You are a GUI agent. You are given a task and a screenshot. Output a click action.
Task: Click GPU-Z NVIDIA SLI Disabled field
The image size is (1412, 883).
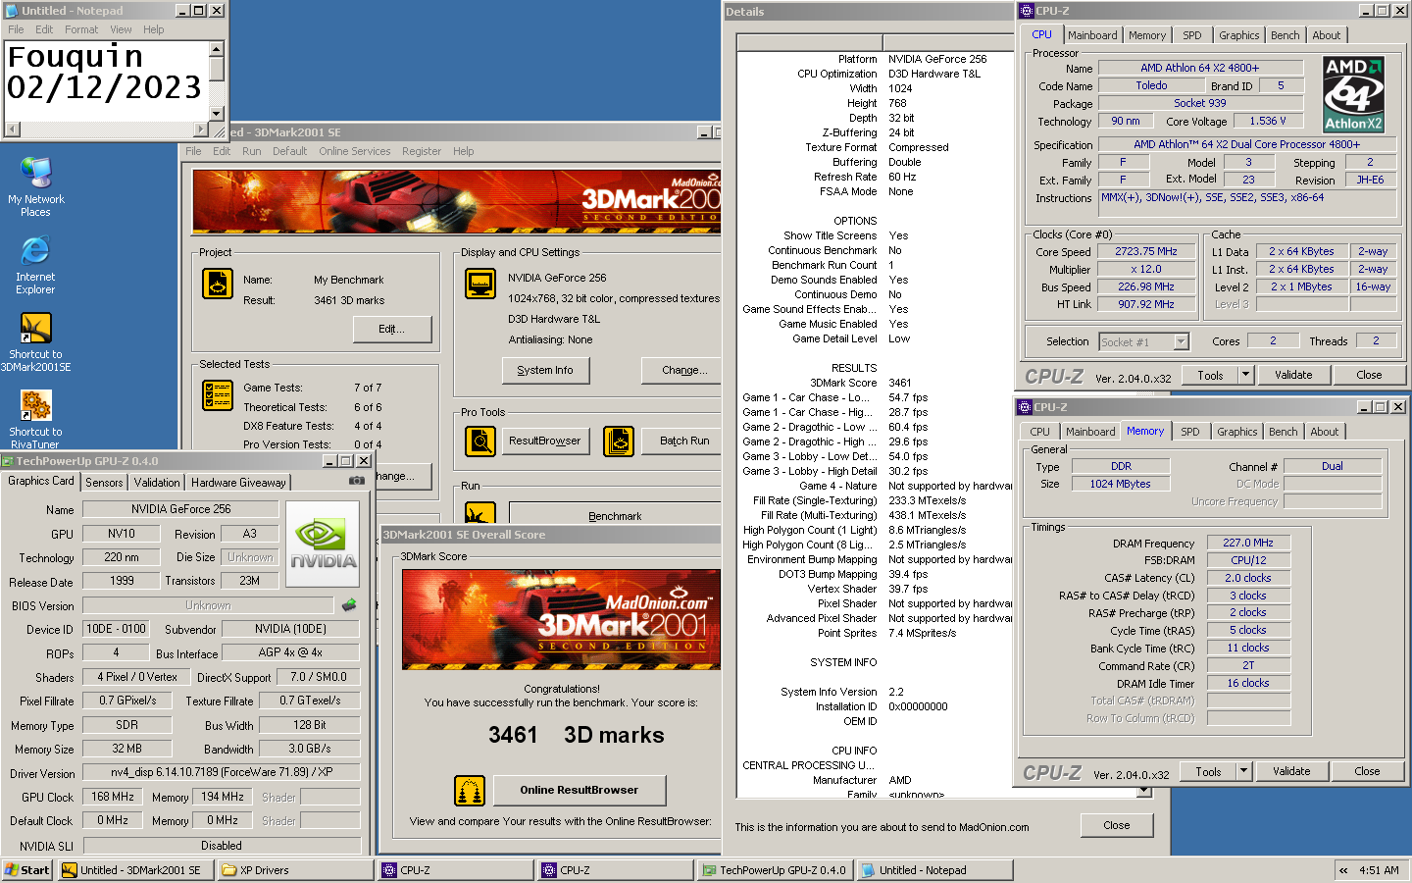pos(221,845)
